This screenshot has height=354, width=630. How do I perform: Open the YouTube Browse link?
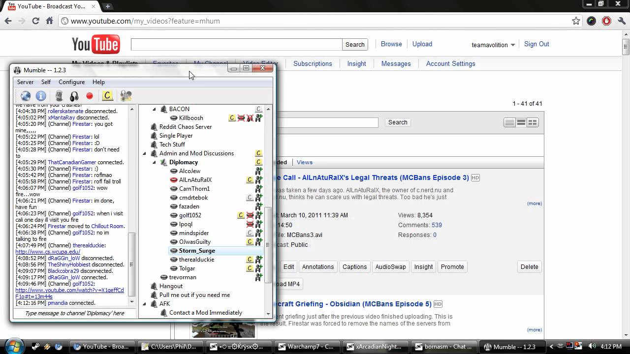tap(391, 44)
